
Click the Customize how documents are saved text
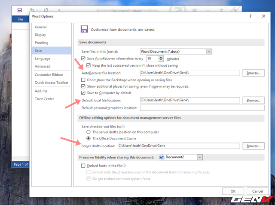[x=123, y=30]
